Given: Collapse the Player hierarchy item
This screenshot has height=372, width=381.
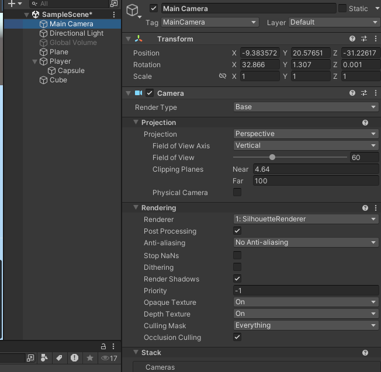Looking at the screenshot, I should point(34,61).
